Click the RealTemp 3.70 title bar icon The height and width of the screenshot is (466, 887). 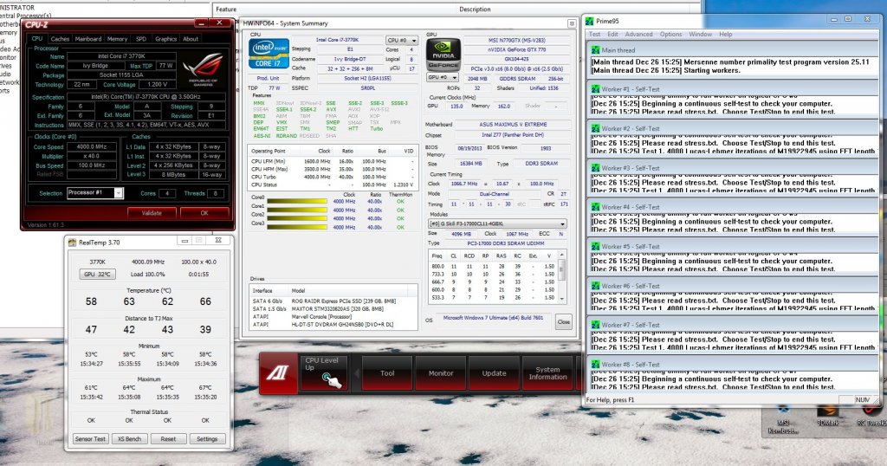[x=72, y=242]
